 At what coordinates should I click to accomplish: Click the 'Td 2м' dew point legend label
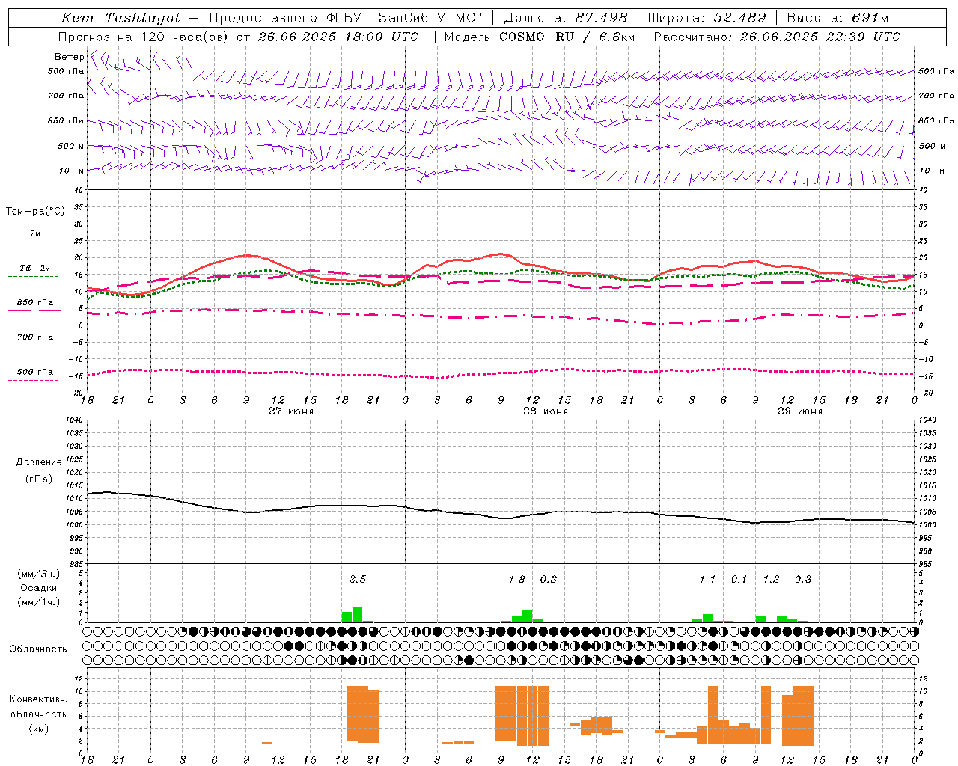(34, 268)
